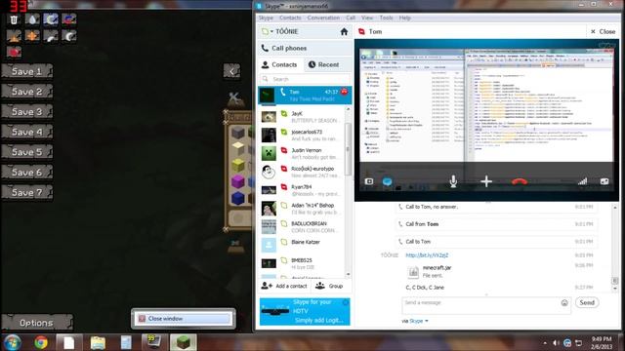Click Add a contact

284,286
